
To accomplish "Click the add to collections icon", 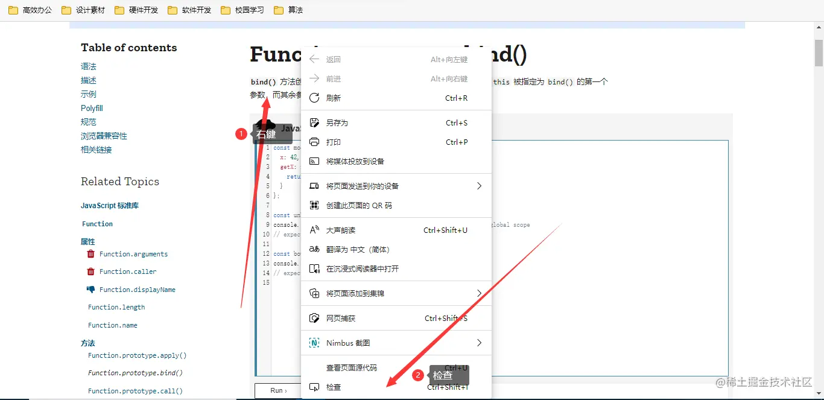I will pyautogui.click(x=314, y=293).
